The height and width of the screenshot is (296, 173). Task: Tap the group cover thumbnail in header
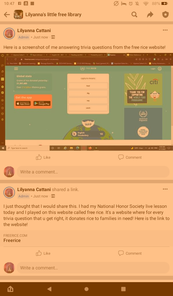18,14
